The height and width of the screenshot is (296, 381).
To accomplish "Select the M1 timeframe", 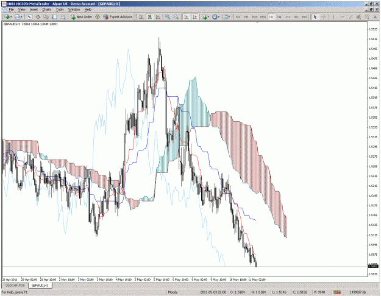I will click(x=238, y=17).
